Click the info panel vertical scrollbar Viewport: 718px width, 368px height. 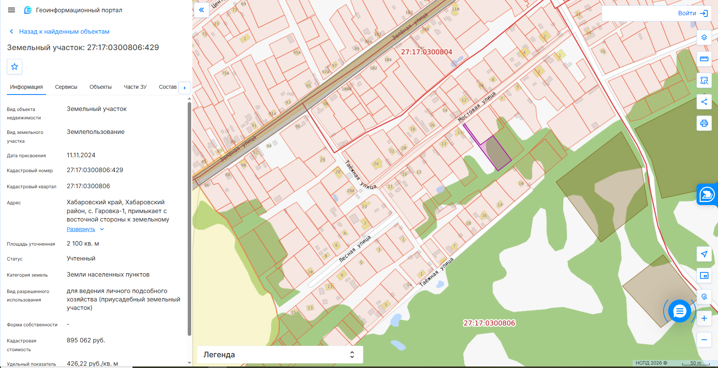[189, 218]
